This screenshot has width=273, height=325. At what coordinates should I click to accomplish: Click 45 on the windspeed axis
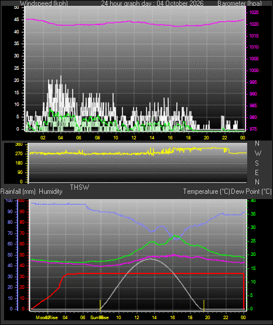[16, 20]
